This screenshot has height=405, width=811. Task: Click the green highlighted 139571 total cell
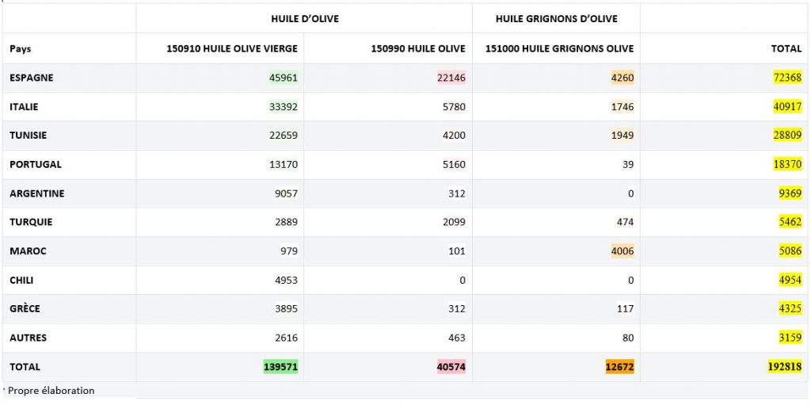pyautogui.click(x=281, y=367)
